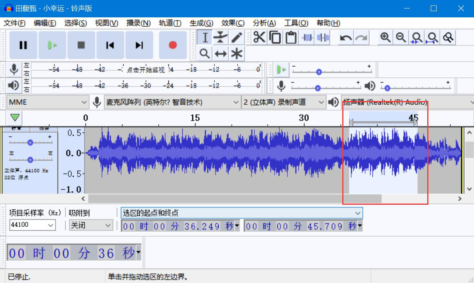
Task: Select the Draw pencil tool
Action: pyautogui.click(x=236, y=37)
